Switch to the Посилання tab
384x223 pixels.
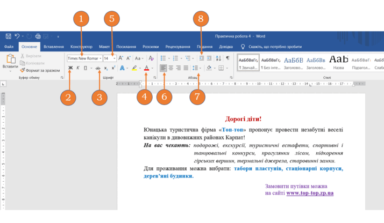[x=126, y=47]
